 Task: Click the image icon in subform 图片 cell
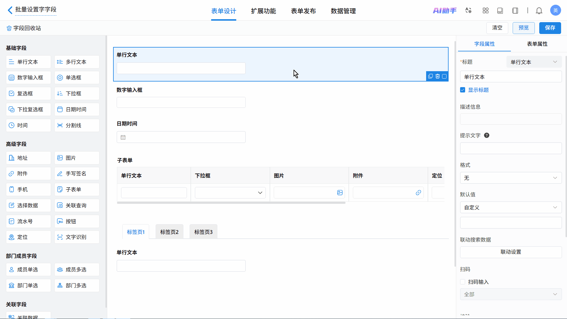[340, 193]
